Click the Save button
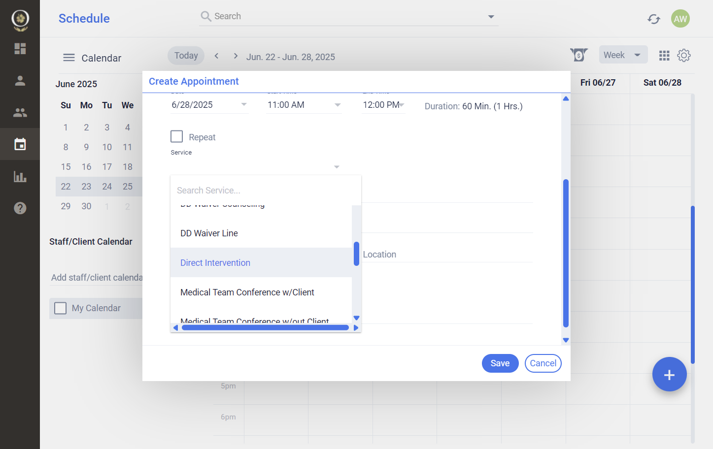This screenshot has height=449, width=713. click(x=500, y=363)
